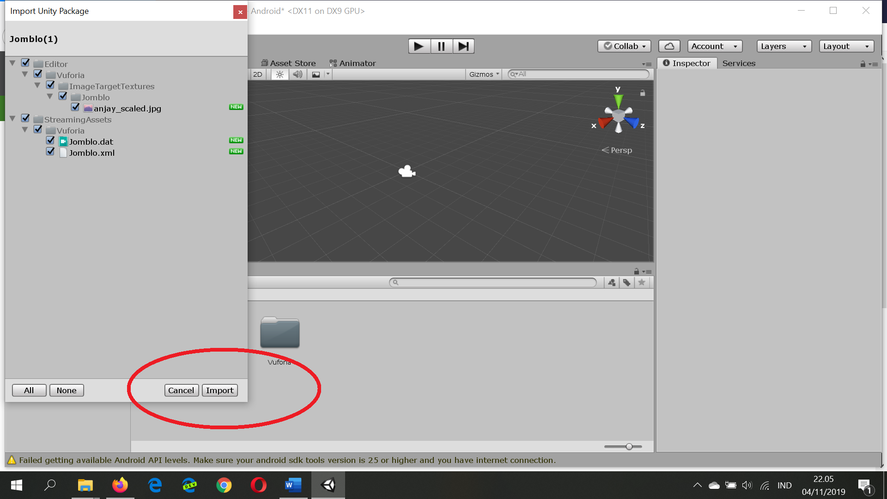Toggle scene audio speaker icon

pos(298,74)
